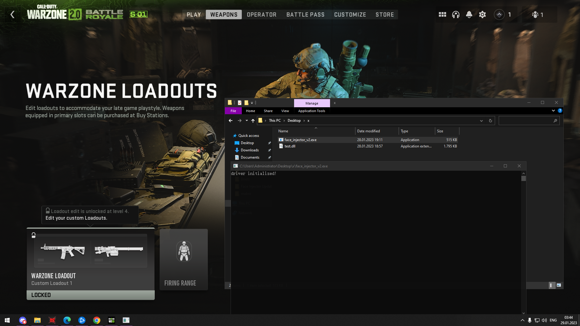This screenshot has width=580, height=326.
Task: Expand address bar history dropdown
Action: [481, 121]
